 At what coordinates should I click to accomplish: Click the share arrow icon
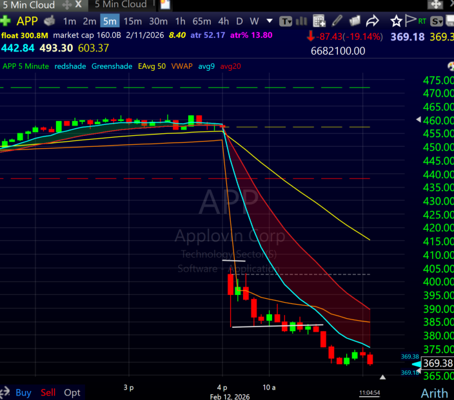pos(372,21)
